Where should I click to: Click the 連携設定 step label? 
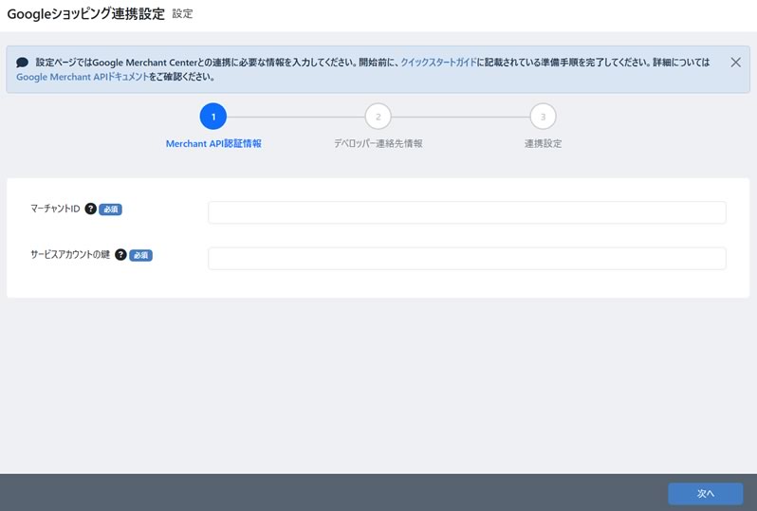pyautogui.click(x=544, y=143)
